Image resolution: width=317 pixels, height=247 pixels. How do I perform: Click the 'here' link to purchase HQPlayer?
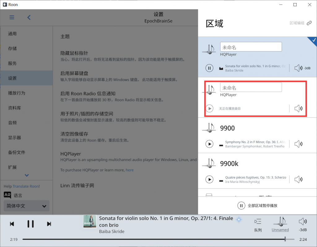tap(130, 170)
